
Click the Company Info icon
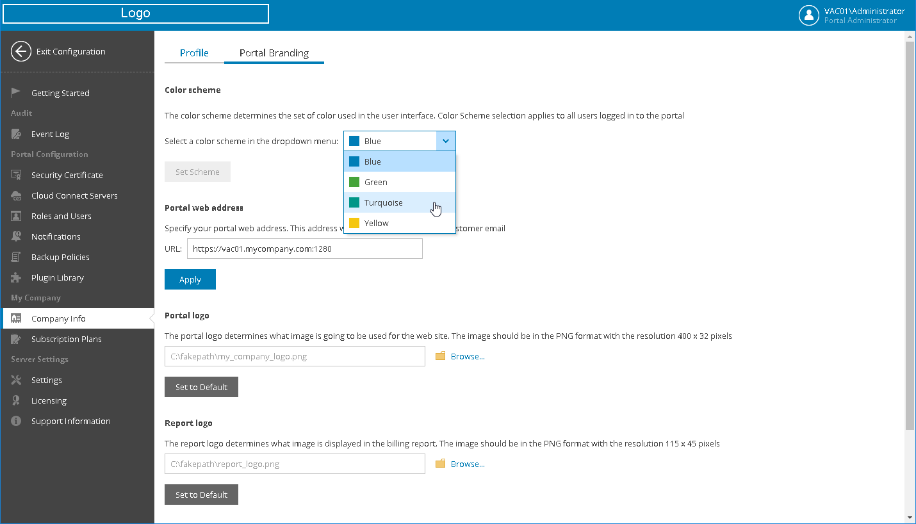(x=17, y=318)
